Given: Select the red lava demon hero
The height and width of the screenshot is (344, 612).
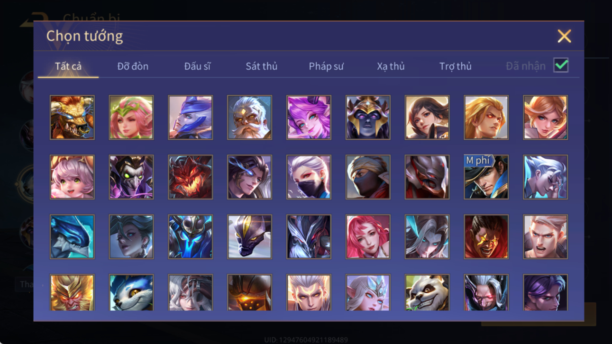Looking at the screenshot, I should tap(190, 177).
